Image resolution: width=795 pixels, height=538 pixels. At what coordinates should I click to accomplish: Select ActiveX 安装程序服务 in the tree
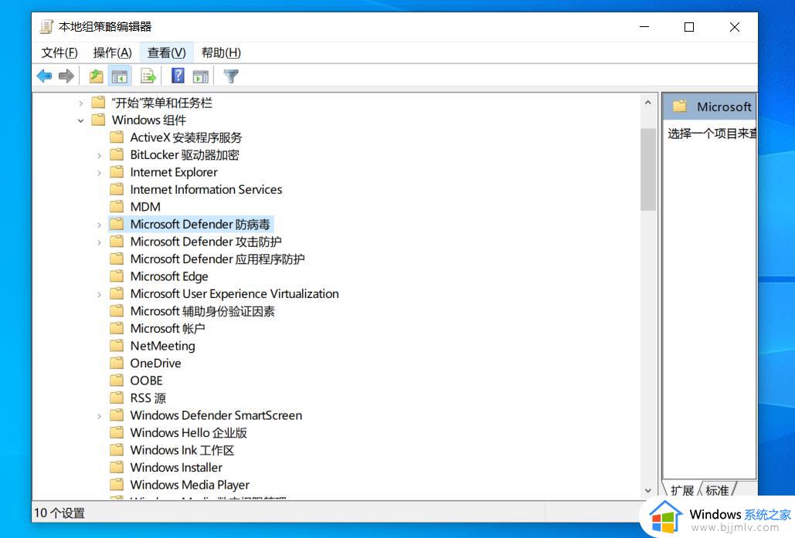[x=186, y=137]
